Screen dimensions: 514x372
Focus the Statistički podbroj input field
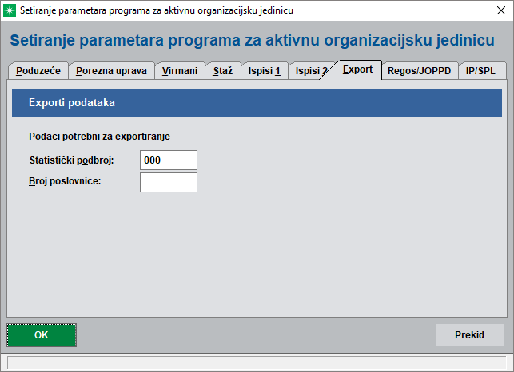click(x=168, y=160)
